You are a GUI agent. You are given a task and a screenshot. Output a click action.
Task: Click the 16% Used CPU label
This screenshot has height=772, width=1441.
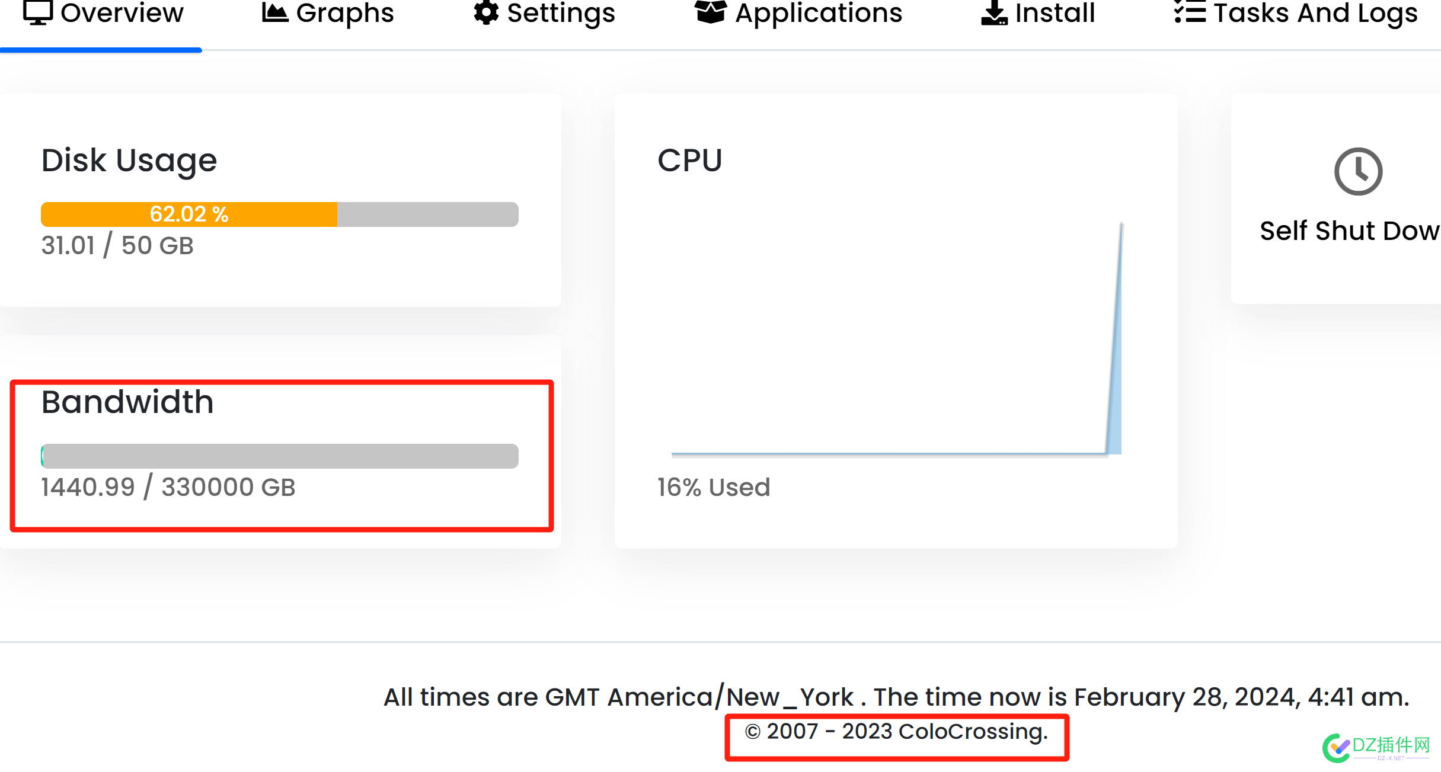[714, 487]
